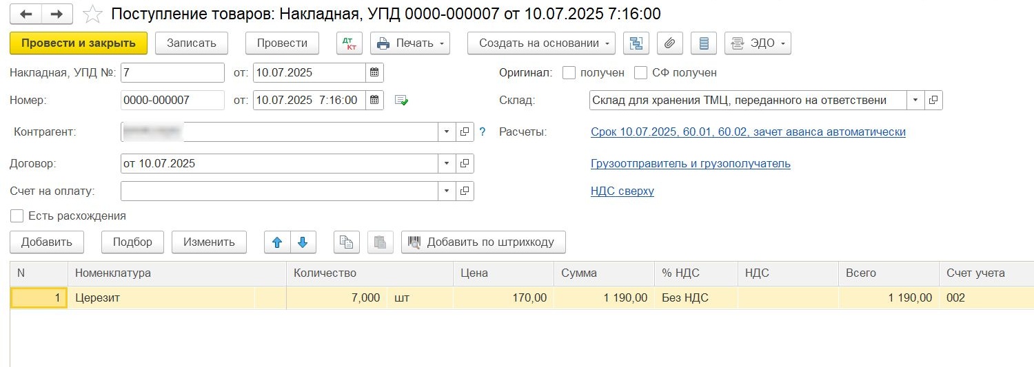Expand the Печать dropdown menu
This screenshot has width=1034, height=367.
pyautogui.click(x=410, y=43)
